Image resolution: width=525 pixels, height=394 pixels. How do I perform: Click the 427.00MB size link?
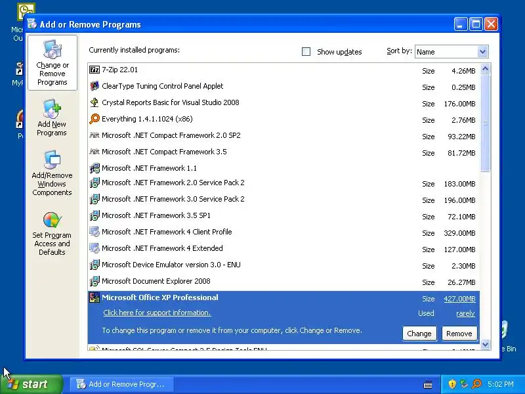tap(459, 299)
